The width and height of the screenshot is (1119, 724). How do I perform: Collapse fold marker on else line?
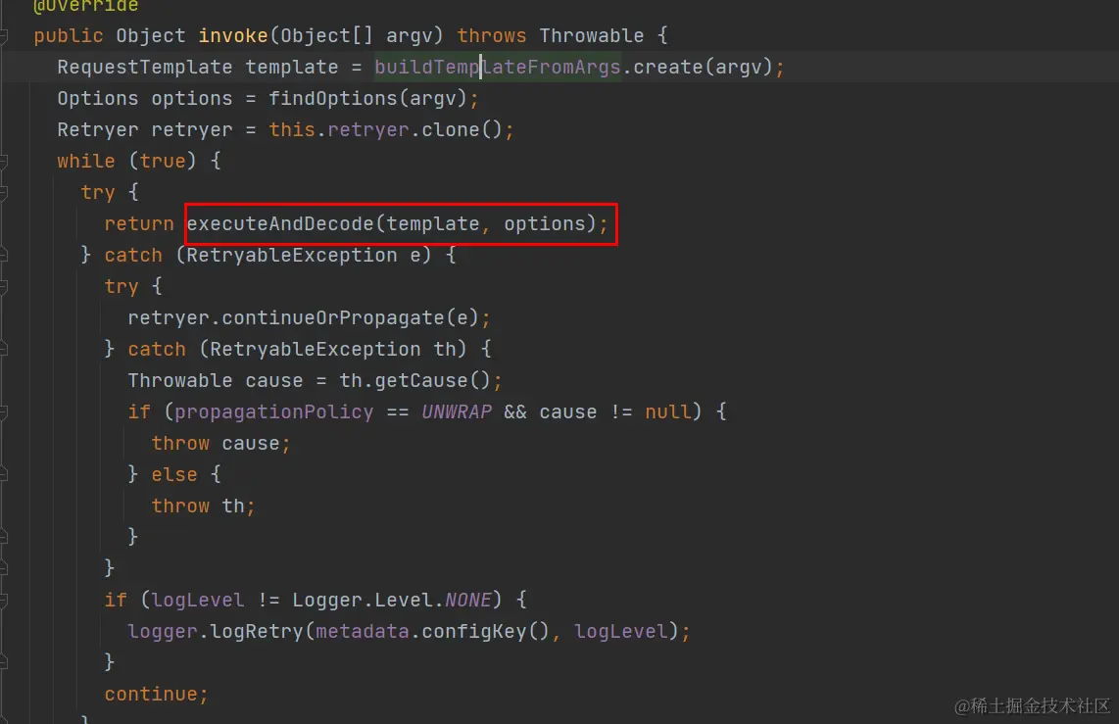click(x=3, y=475)
